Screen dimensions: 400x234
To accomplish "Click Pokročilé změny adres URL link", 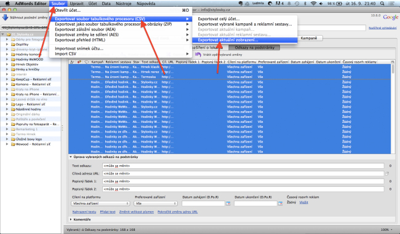I will pos(178,212).
